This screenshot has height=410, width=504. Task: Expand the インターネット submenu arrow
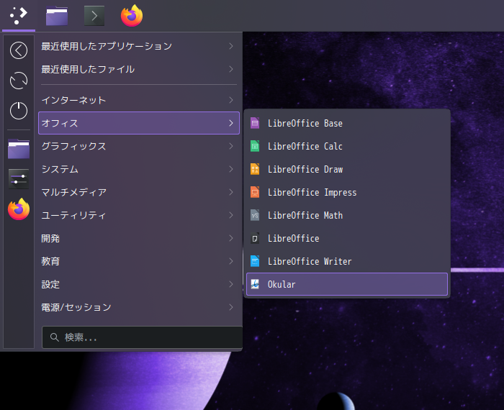coord(231,100)
